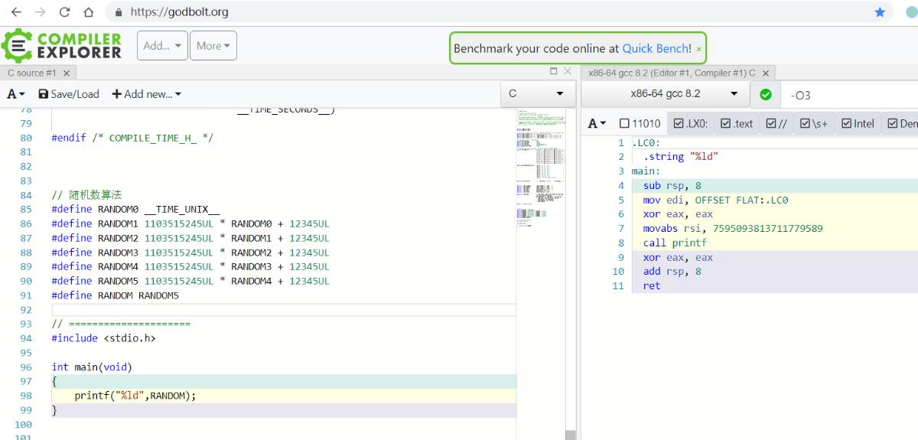The image size is (918, 440).
Task: Close the C source #1 tab
Action: [x=67, y=73]
